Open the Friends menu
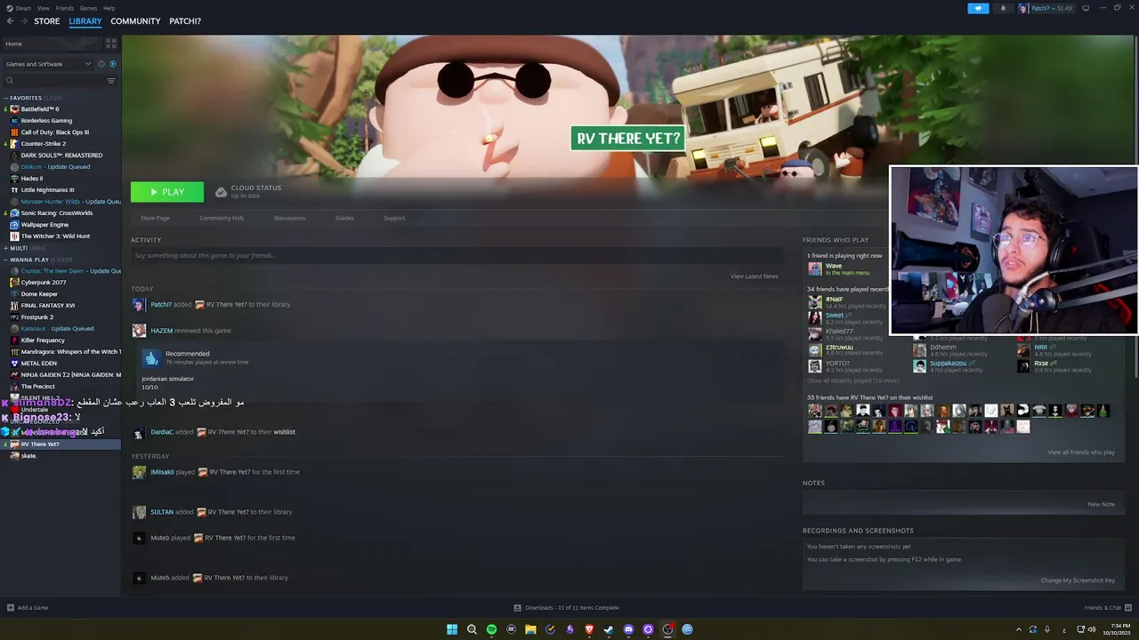 point(65,8)
